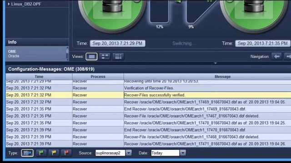The height and width of the screenshot is (163, 291).
Task: Navigate forward with the right arrow
Action: [x=288, y=56]
